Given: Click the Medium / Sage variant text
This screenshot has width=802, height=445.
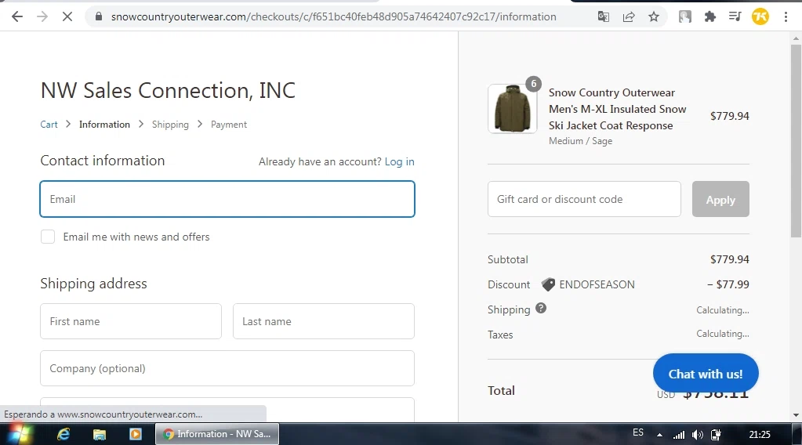Looking at the screenshot, I should pyautogui.click(x=581, y=141).
